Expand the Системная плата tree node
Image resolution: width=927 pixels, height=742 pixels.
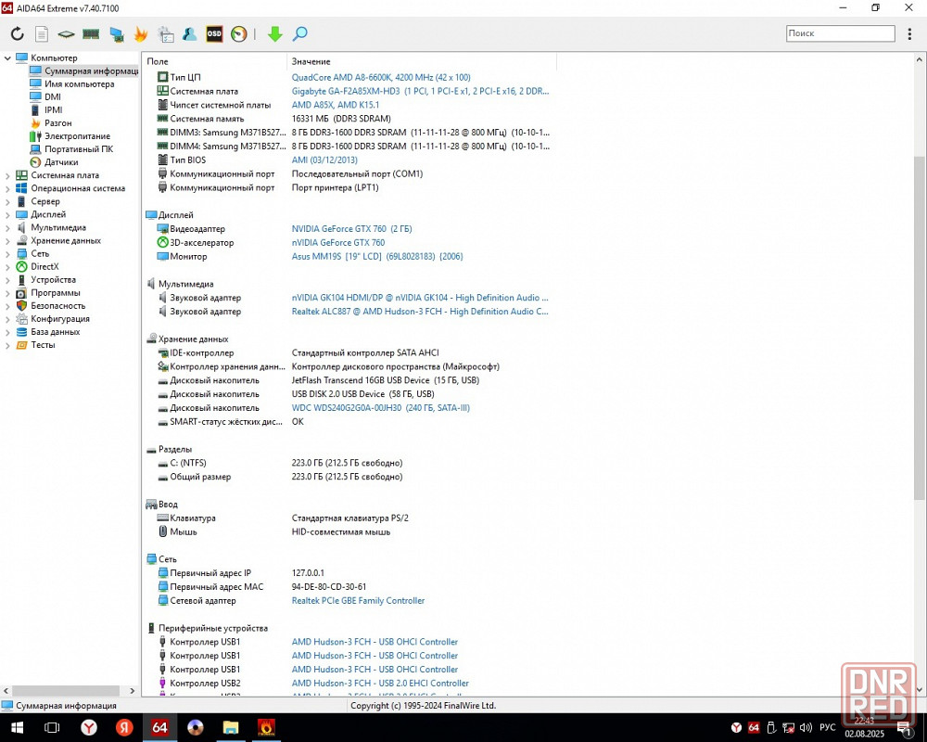pos(7,175)
